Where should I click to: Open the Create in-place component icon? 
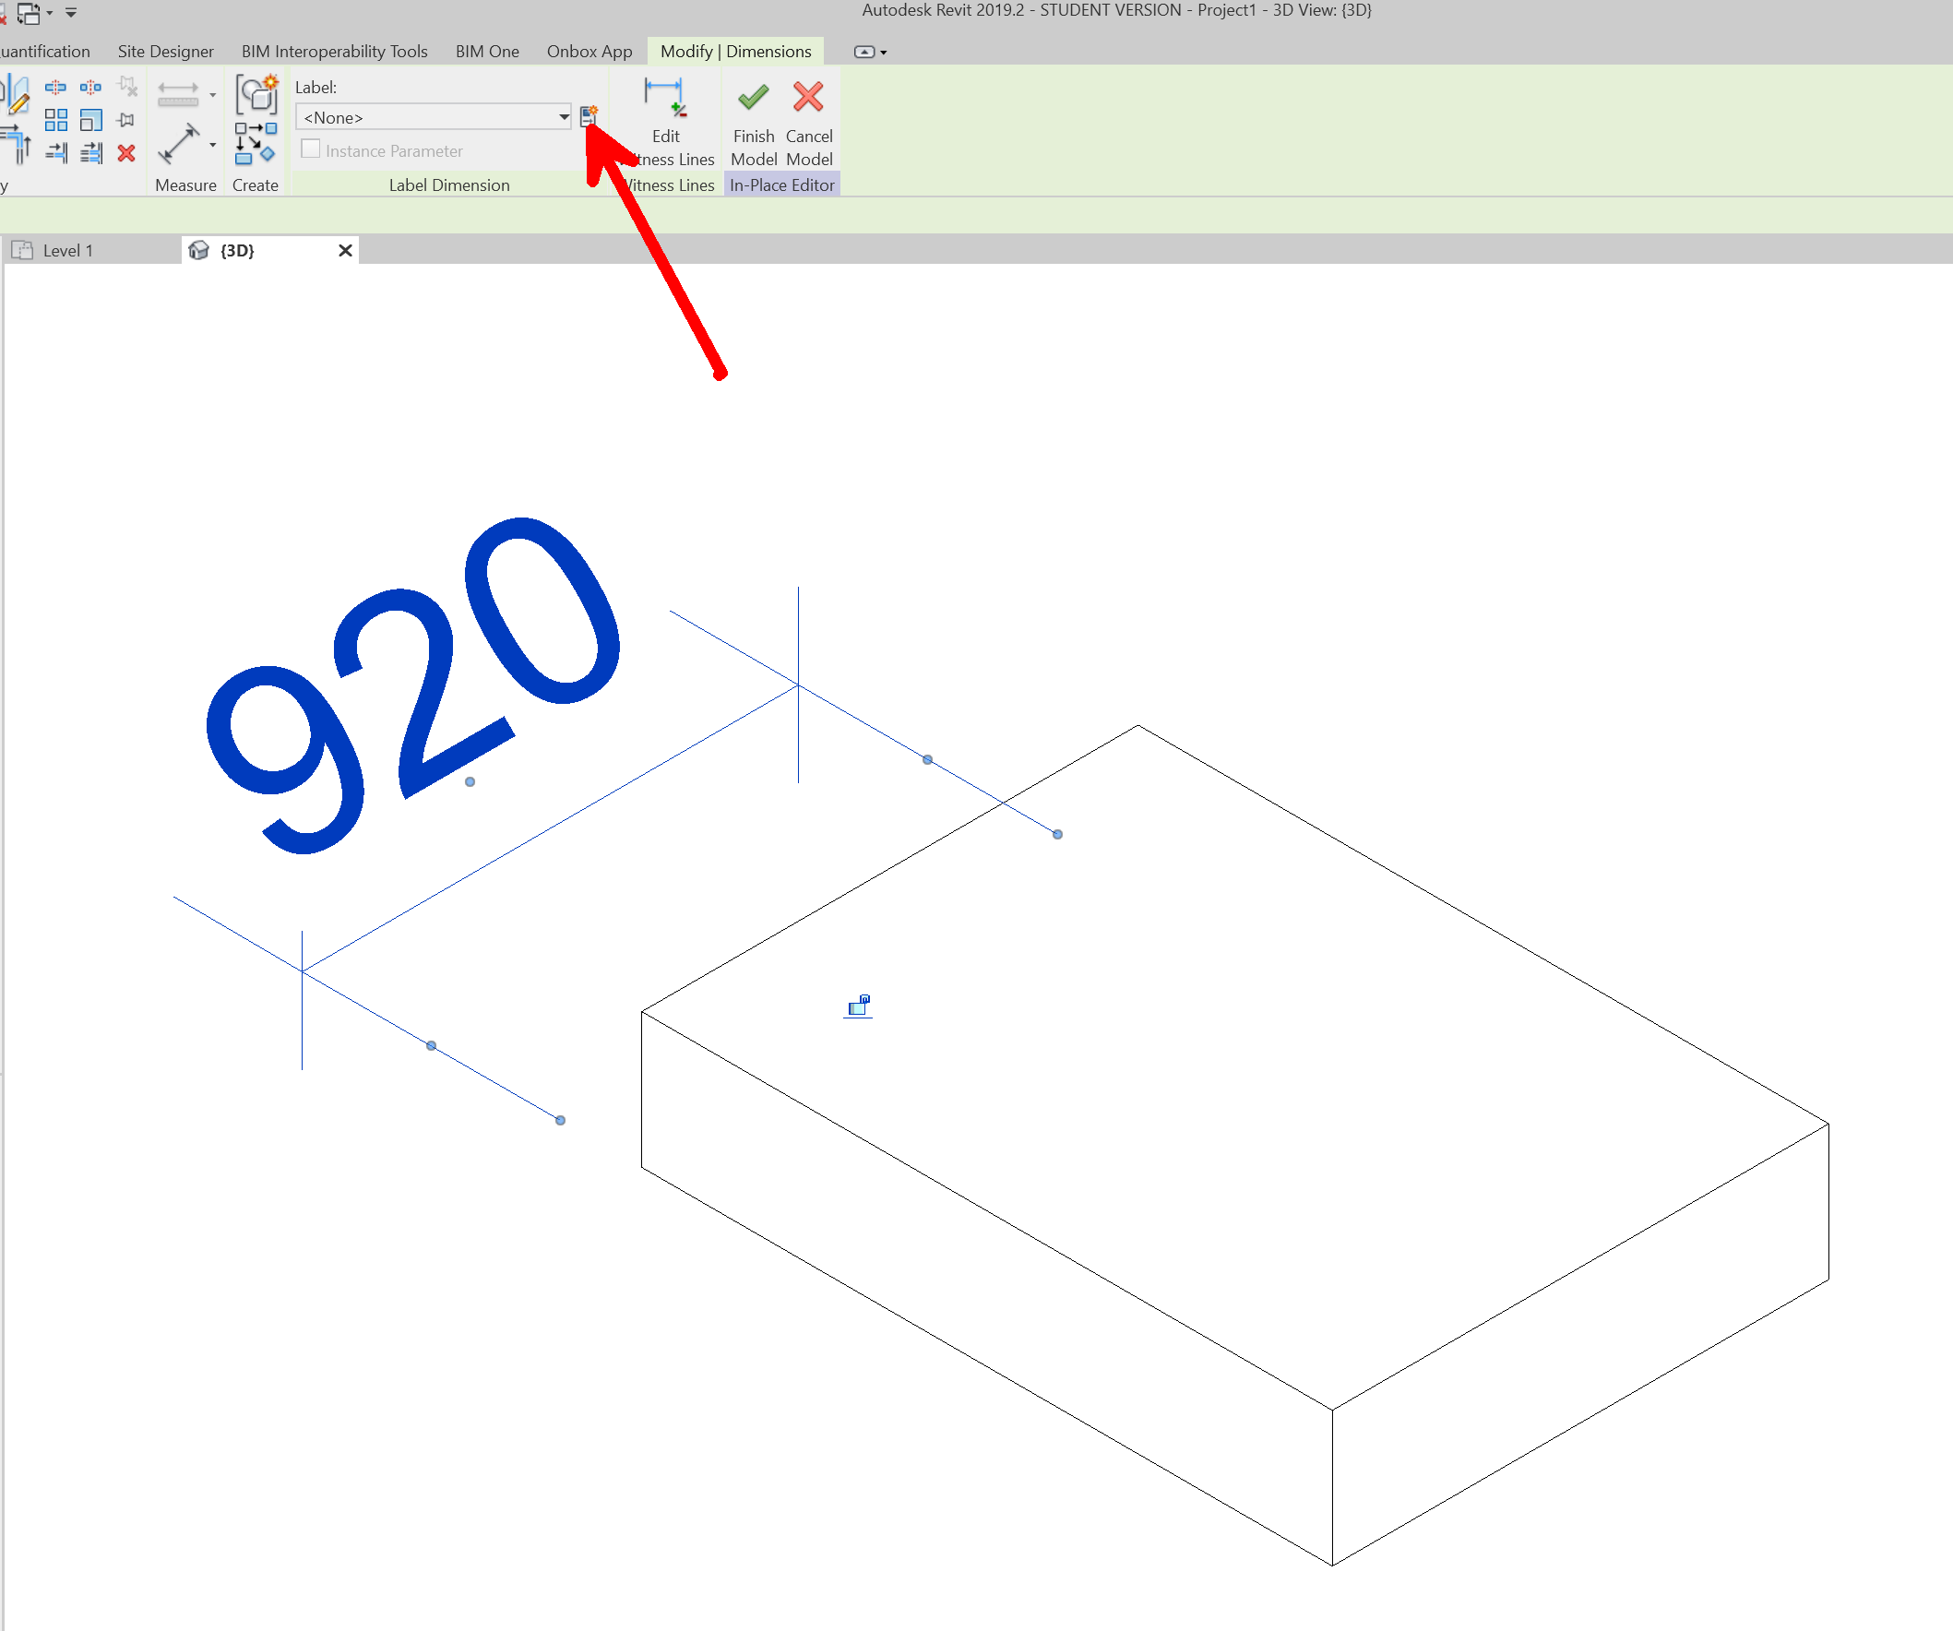pos(257,97)
